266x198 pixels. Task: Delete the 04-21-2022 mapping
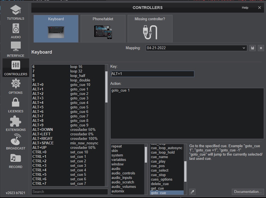coord(261,48)
